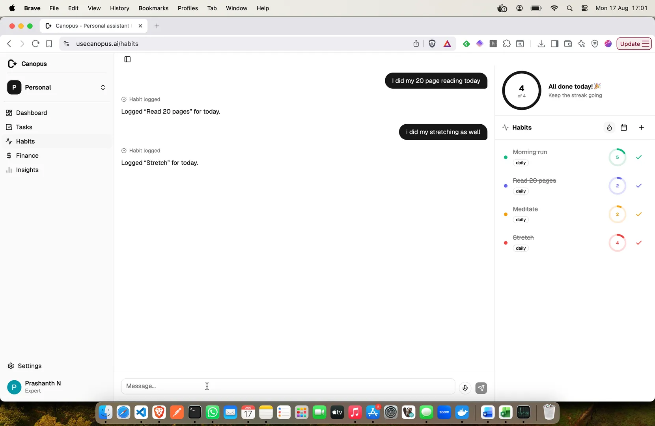Click Stretch streak ring showing 4

618,243
